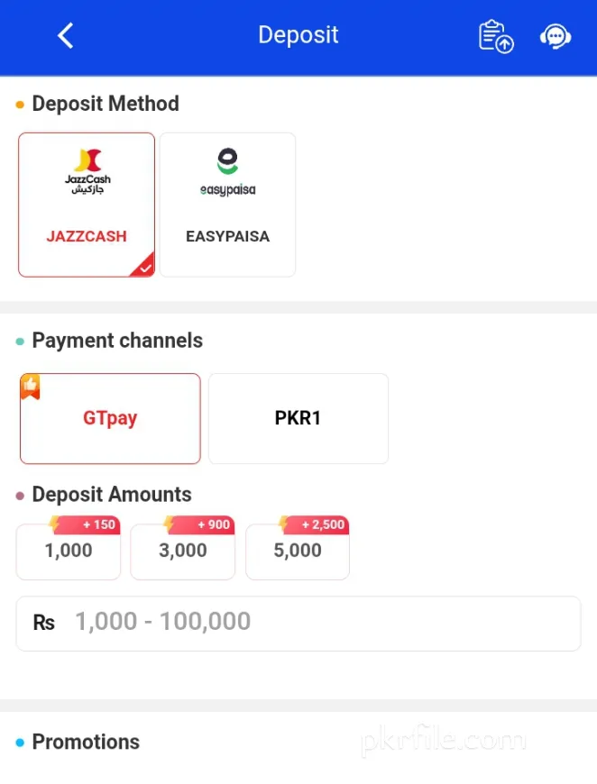Viewport: 597px width, 784px height.
Task: Click the red checkmark on JazzCash card
Action: pos(145,267)
